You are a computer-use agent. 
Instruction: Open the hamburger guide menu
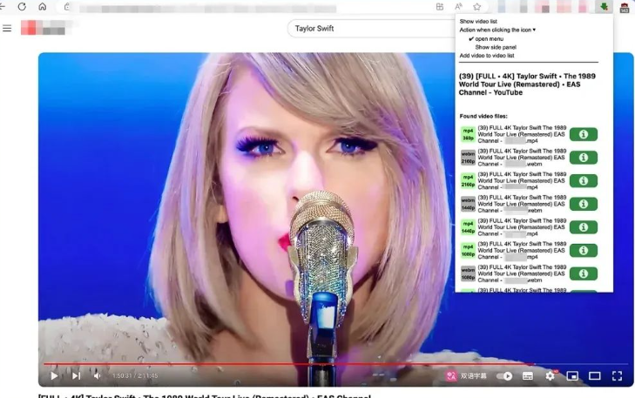point(7,29)
